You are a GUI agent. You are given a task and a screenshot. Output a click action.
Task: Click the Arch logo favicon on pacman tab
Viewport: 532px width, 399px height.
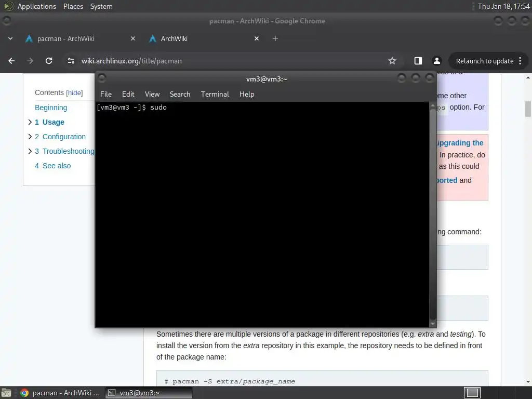point(29,38)
